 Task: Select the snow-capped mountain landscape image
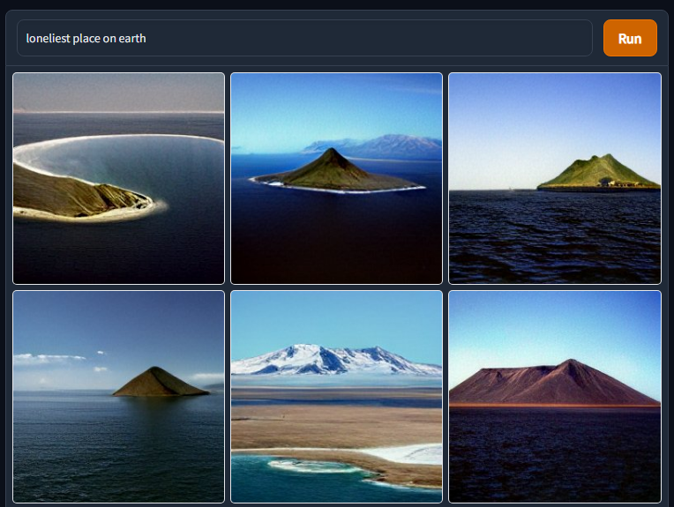coord(336,397)
